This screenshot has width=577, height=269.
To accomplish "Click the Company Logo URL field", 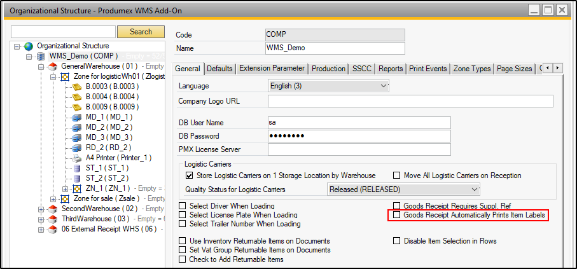I will 410,101.
